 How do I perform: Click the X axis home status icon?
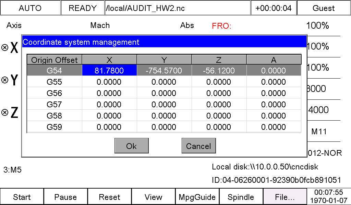coord(5,47)
